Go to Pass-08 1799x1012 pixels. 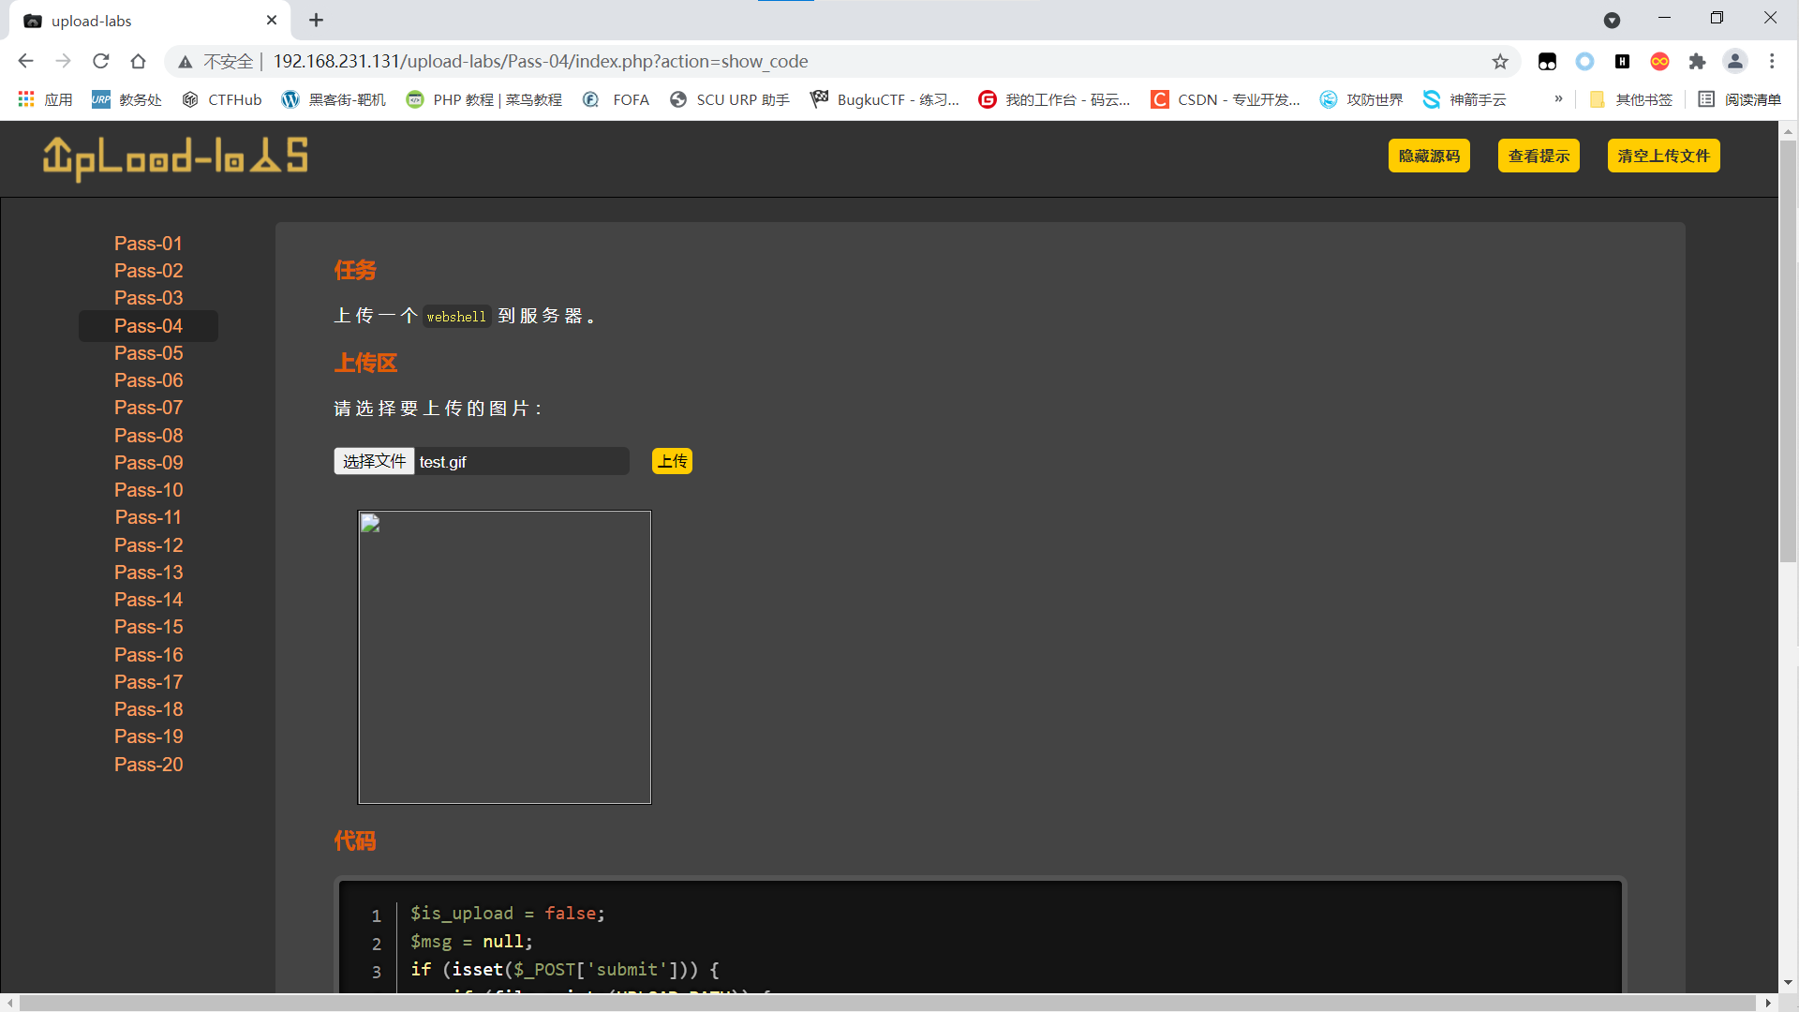(x=148, y=436)
